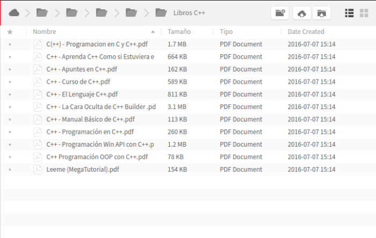Screen dimensions: 376x238
Task: Select C++ - Manual Básico de C++.pdf
Action: pyautogui.click(x=90, y=119)
